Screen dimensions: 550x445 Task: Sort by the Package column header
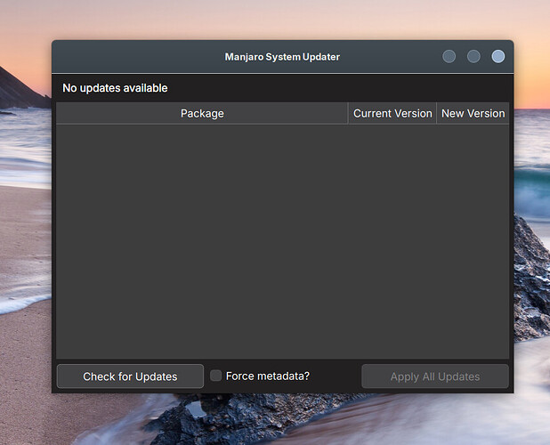202,113
